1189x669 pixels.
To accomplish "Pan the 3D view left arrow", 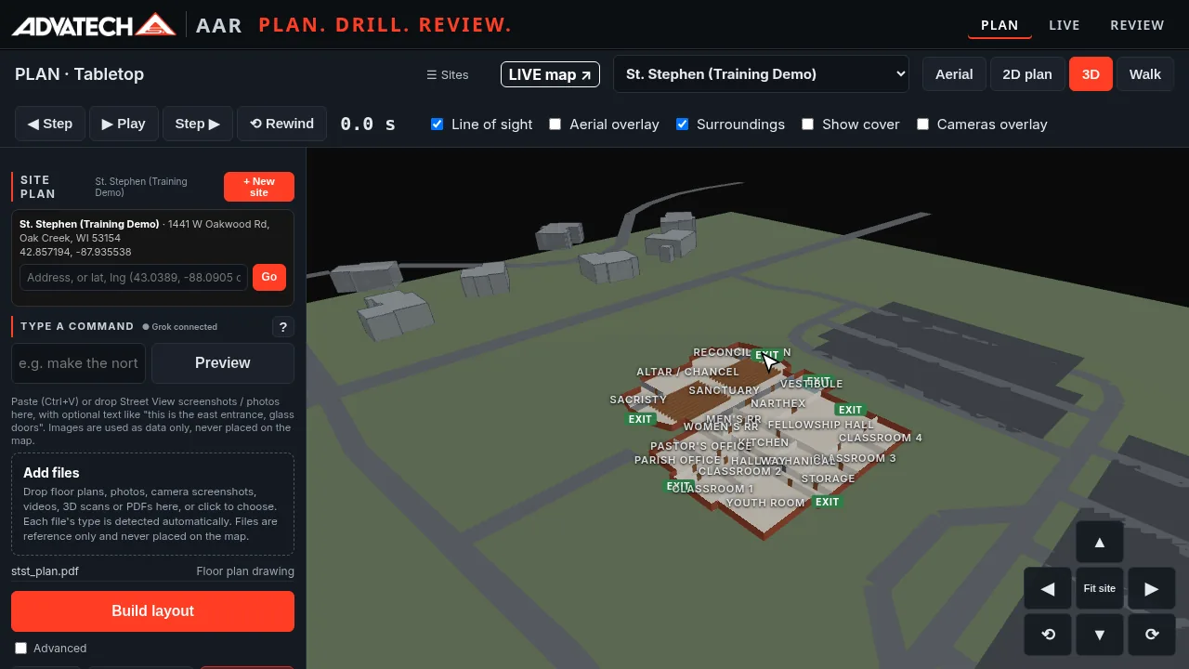I will pos(1048,588).
